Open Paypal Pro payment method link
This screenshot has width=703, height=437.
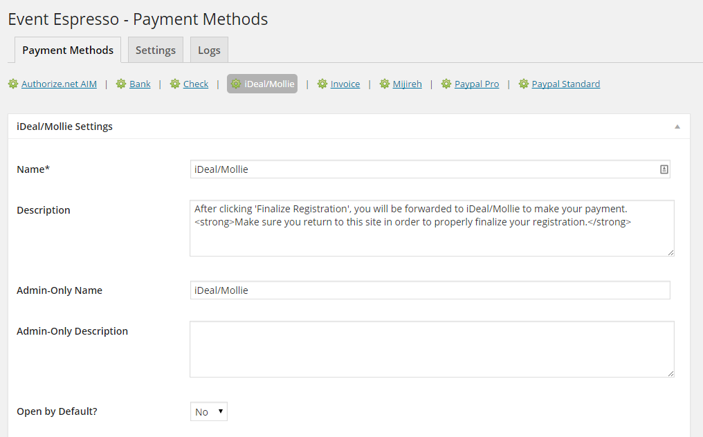477,84
